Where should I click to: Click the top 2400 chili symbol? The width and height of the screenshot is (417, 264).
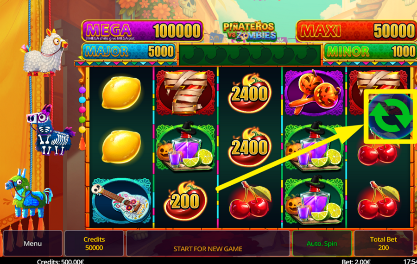[249, 93]
